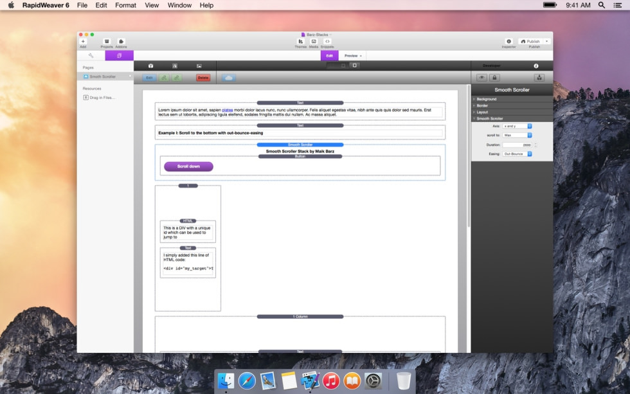This screenshot has width=630, height=394.
Task: Open the Stacks library cube icon
Action: (x=150, y=66)
